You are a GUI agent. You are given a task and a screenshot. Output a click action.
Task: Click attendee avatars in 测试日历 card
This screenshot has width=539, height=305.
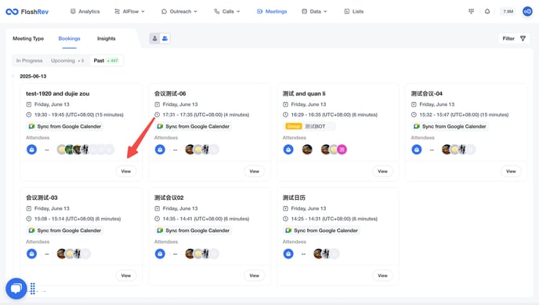[326, 254]
